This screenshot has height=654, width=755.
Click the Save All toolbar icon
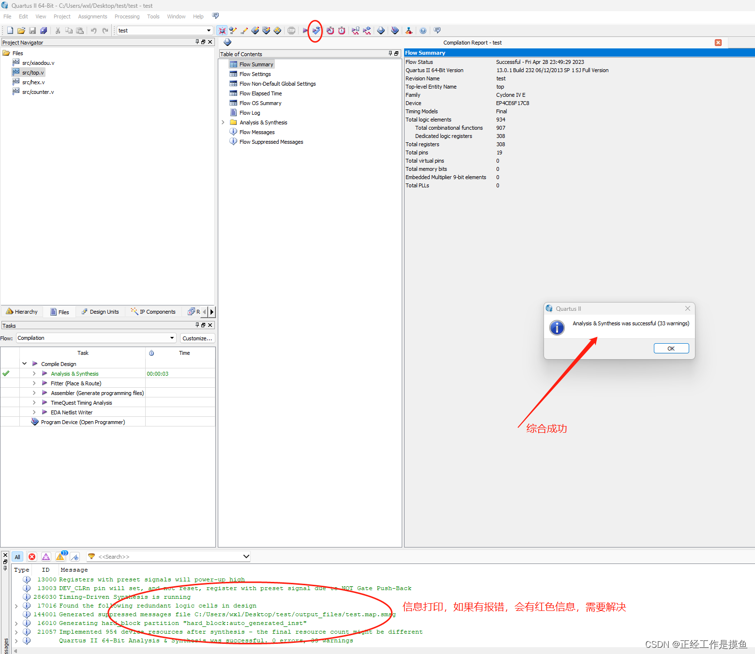44,30
